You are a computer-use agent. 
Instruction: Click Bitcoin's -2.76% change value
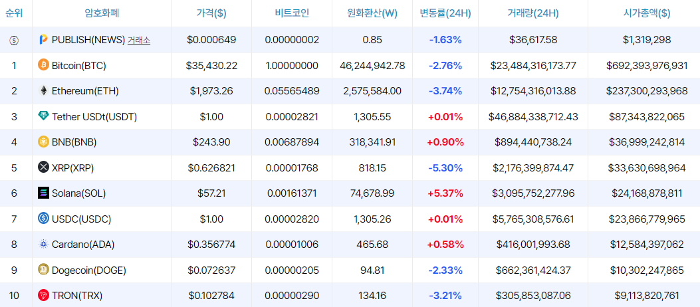tap(445, 66)
